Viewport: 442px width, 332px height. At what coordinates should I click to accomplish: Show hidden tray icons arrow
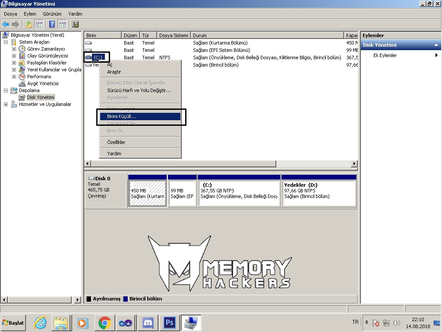(x=366, y=322)
